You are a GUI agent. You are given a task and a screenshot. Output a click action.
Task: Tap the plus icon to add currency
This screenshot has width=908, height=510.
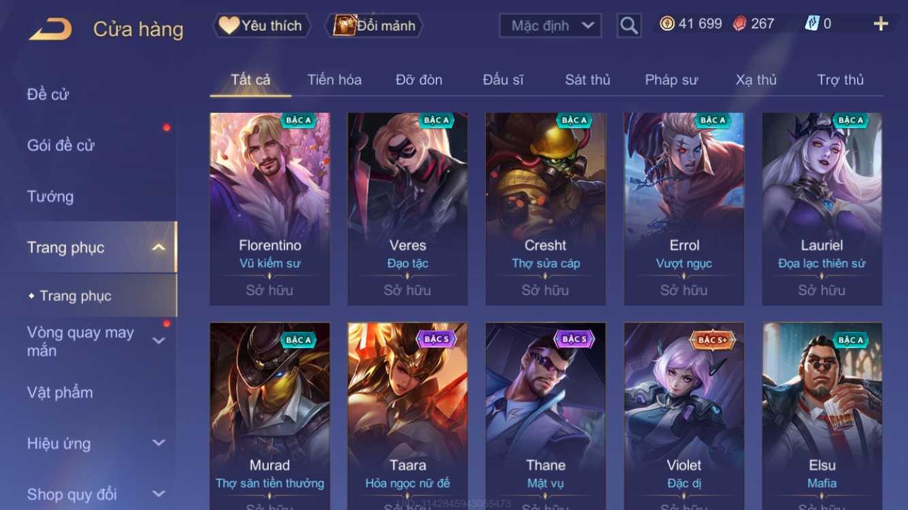(x=881, y=24)
